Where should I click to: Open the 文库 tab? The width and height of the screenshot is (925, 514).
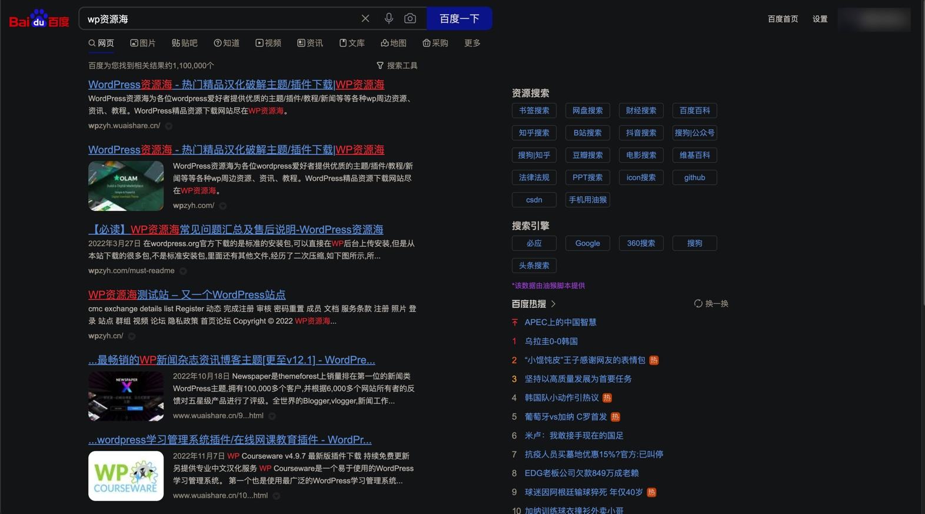pos(352,43)
